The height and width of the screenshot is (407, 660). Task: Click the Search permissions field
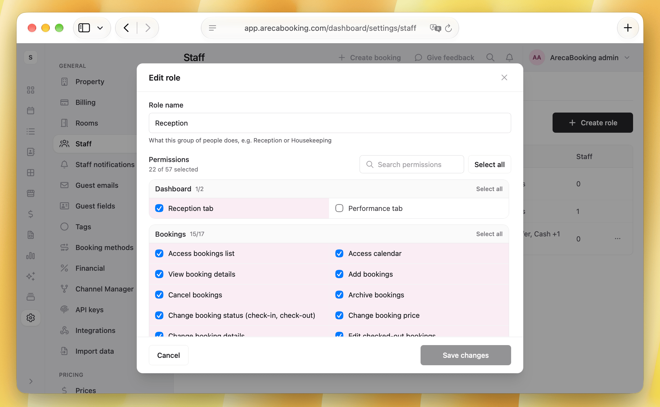412,164
